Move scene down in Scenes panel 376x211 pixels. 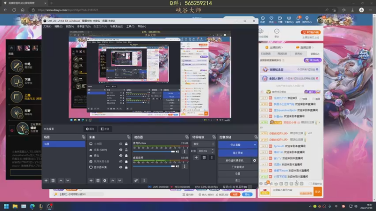point(68,181)
